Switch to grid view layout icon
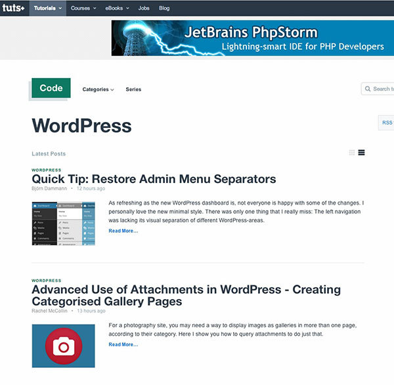 pyautogui.click(x=352, y=153)
